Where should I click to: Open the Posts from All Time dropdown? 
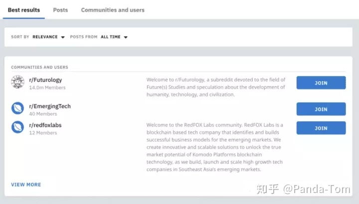(114, 37)
